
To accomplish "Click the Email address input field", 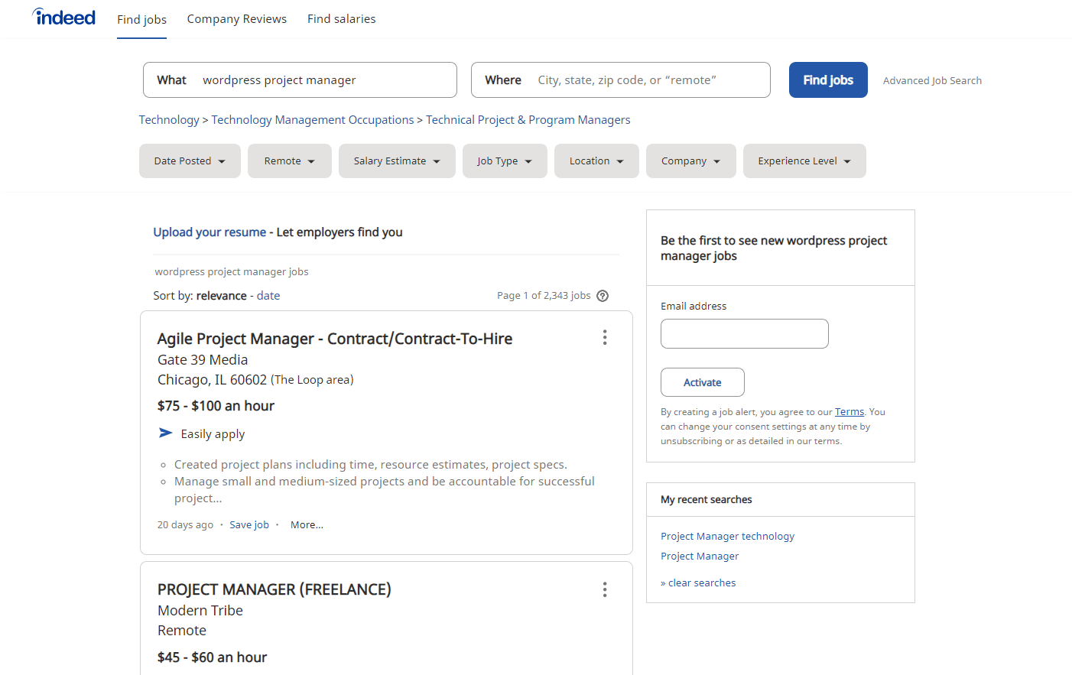I will 745,334.
